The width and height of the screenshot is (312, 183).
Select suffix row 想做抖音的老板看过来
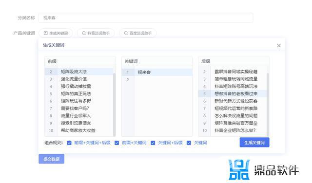pyautogui.click(x=233, y=94)
